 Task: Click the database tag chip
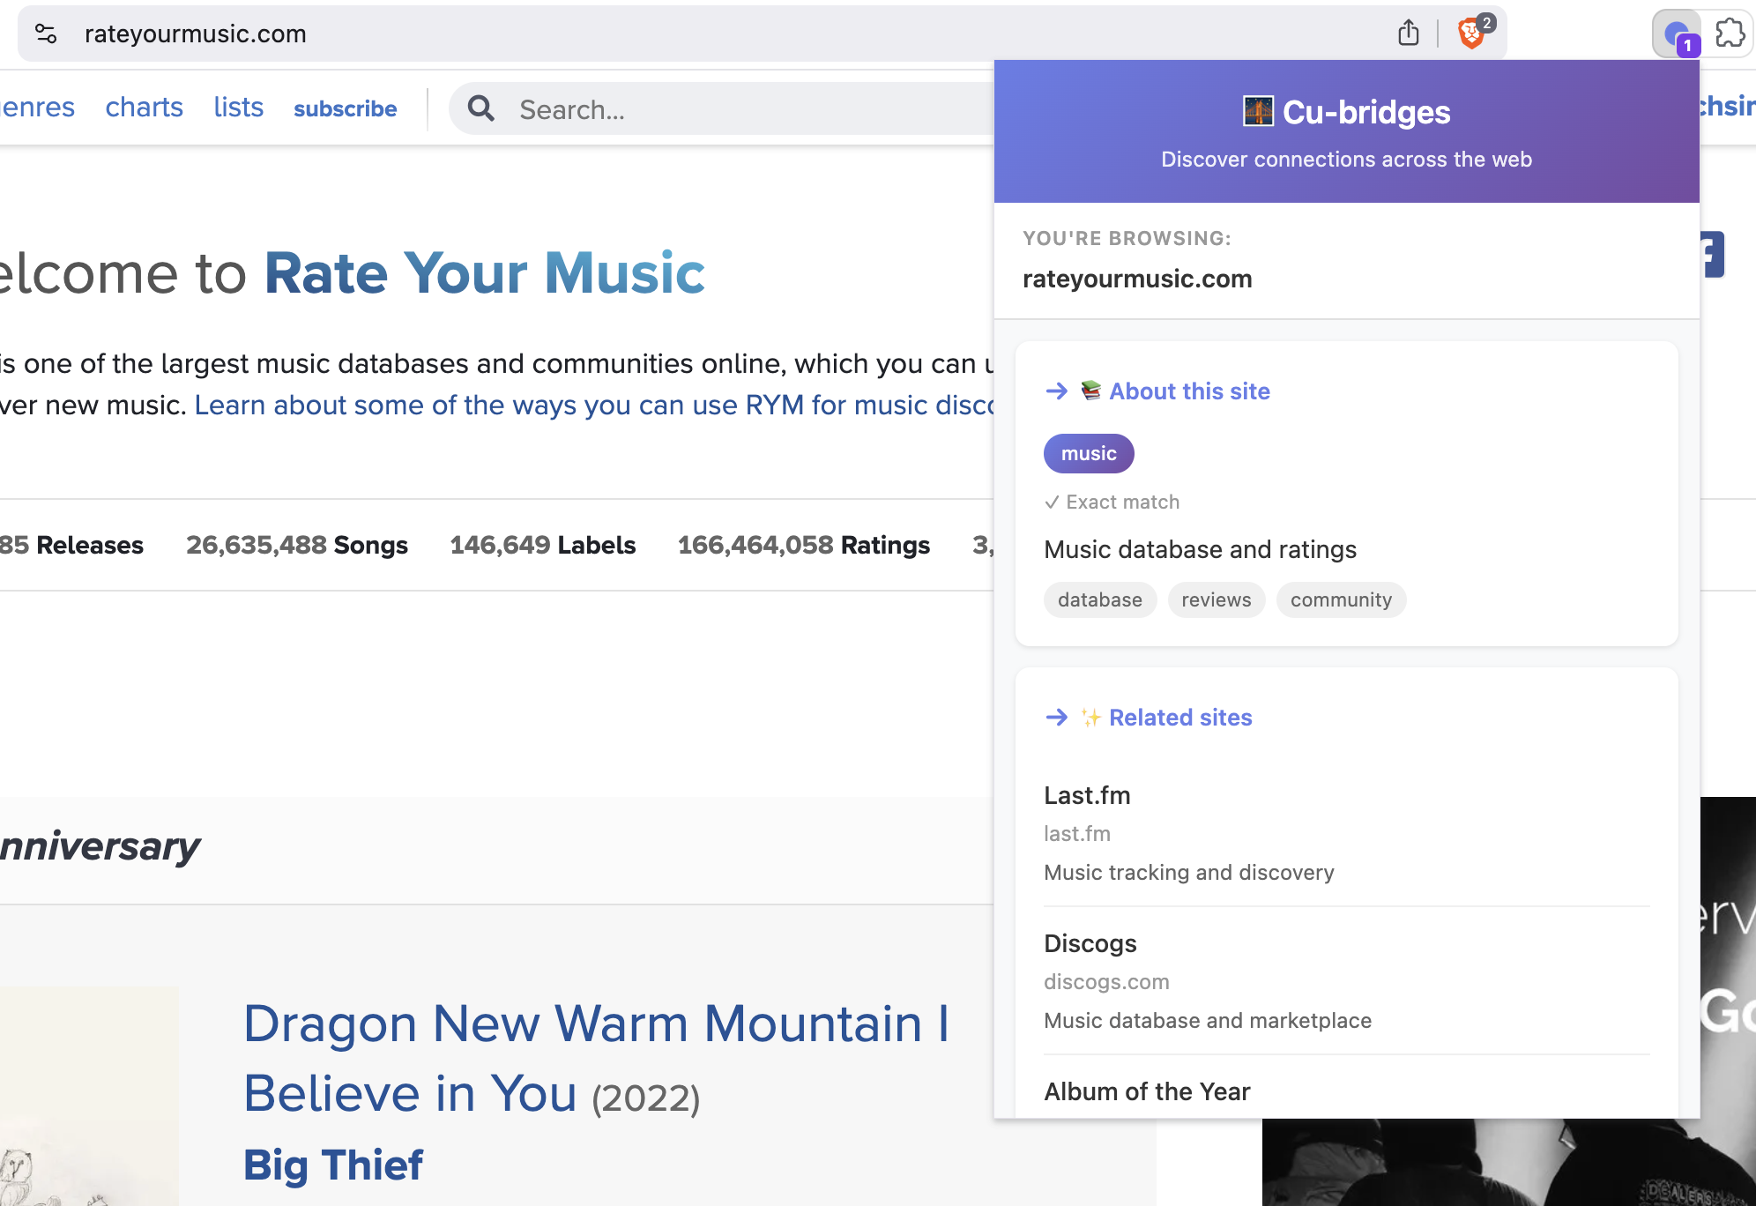(1099, 600)
